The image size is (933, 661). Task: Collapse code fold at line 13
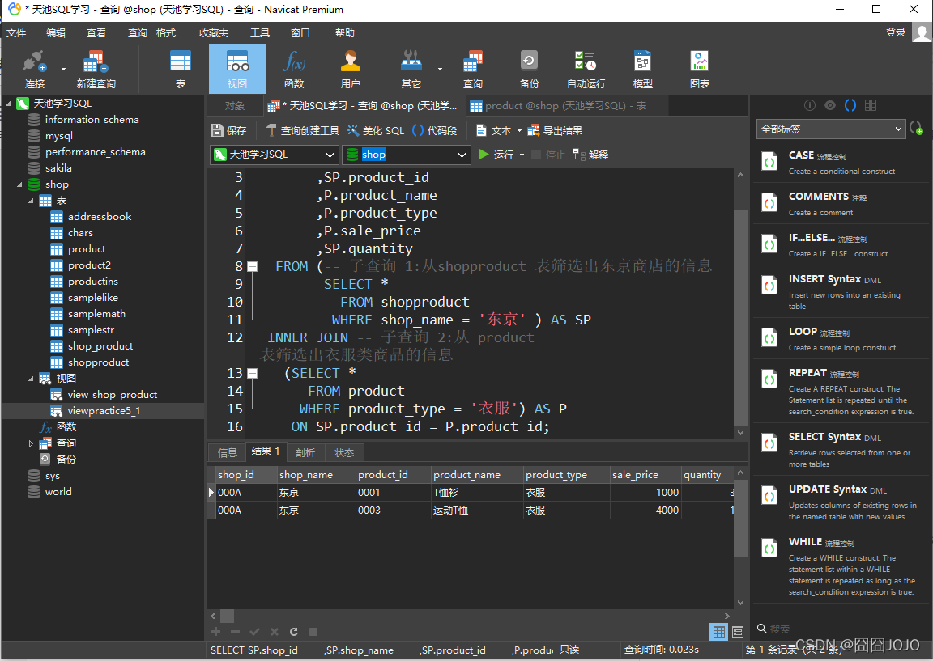pyautogui.click(x=253, y=373)
